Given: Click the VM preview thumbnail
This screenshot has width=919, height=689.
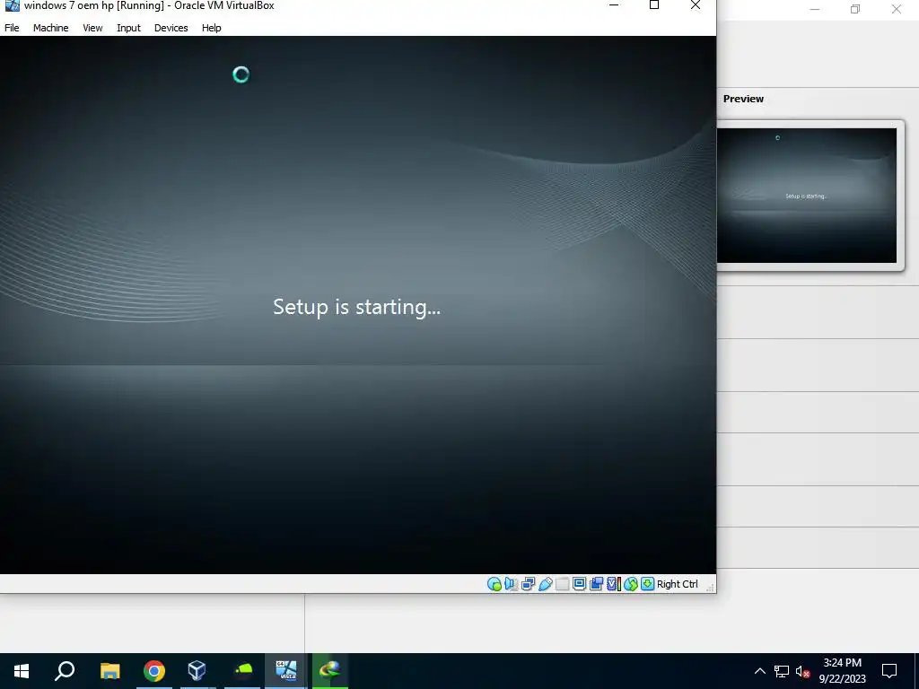Looking at the screenshot, I should point(807,196).
